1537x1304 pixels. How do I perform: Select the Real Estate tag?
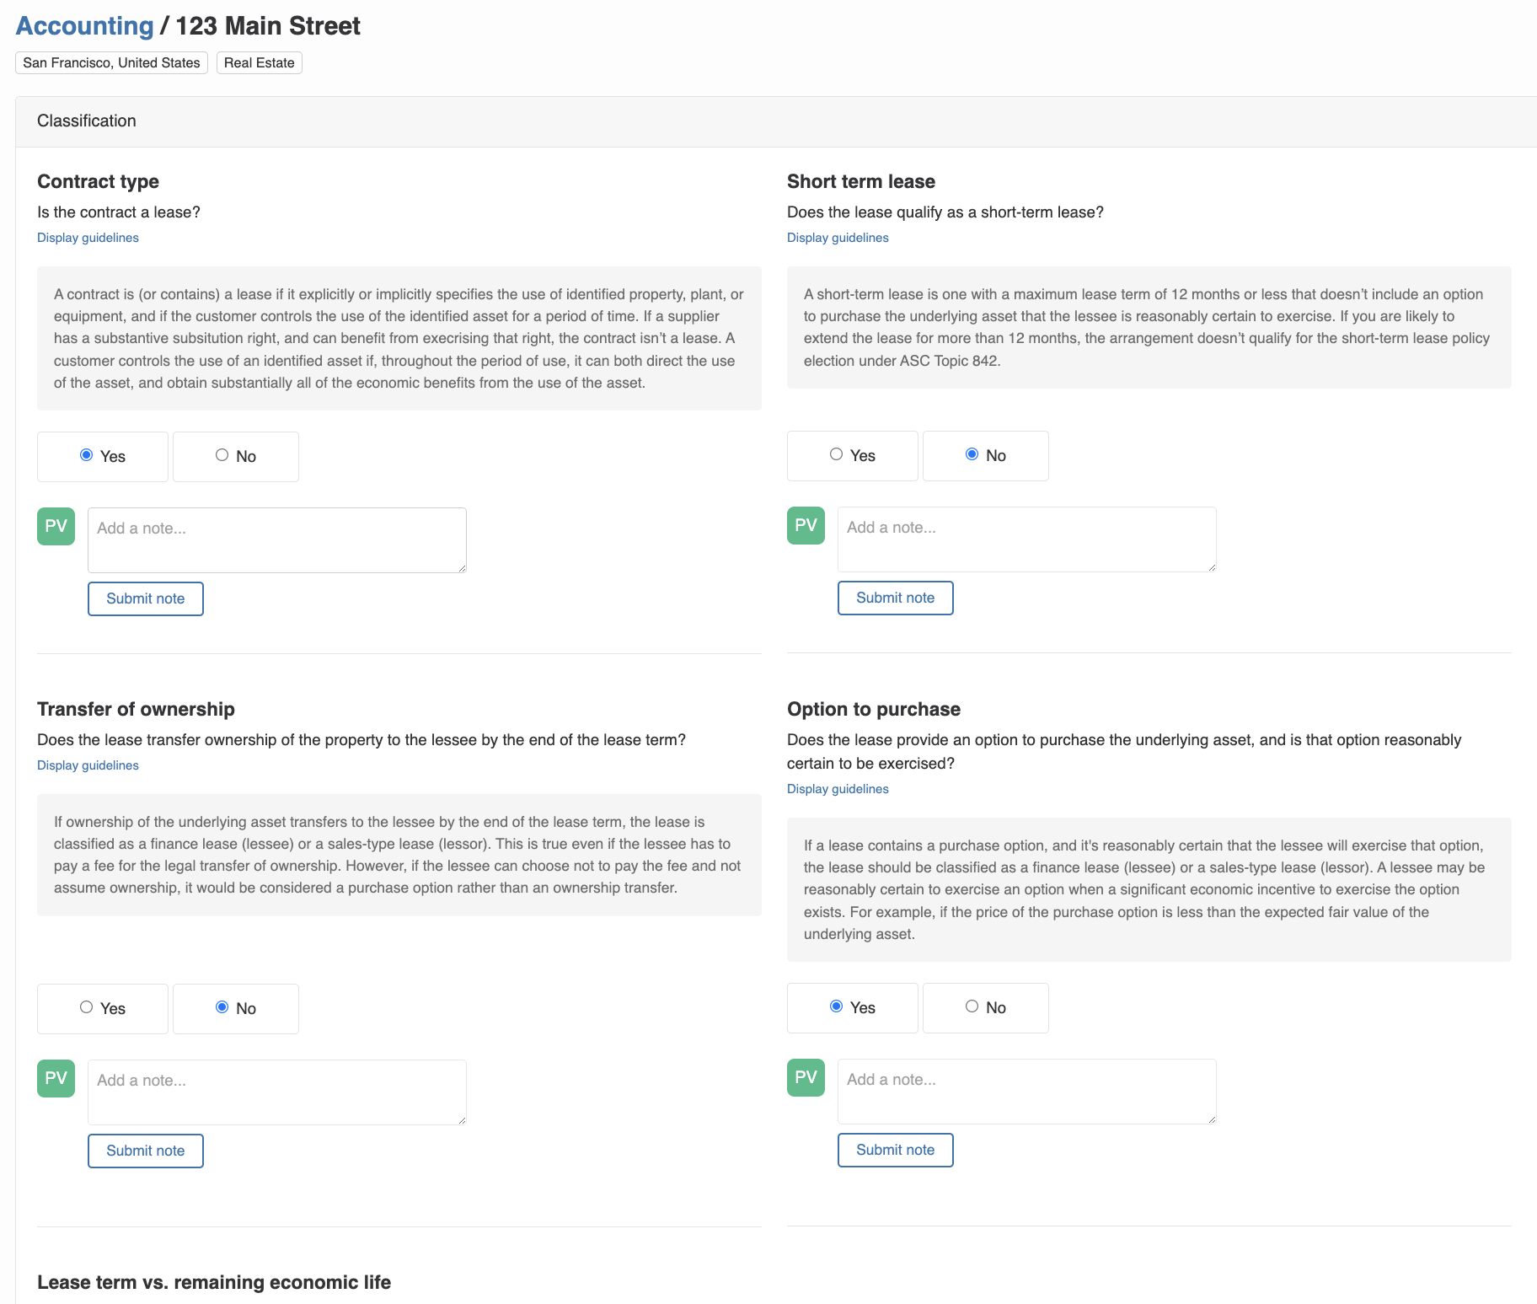(259, 62)
